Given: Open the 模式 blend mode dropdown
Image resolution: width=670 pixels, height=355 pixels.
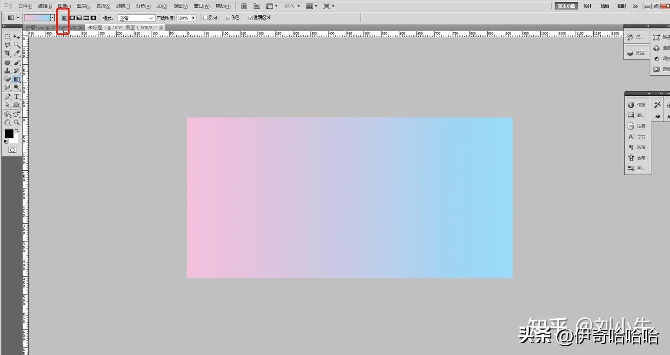Looking at the screenshot, I should pyautogui.click(x=136, y=18).
